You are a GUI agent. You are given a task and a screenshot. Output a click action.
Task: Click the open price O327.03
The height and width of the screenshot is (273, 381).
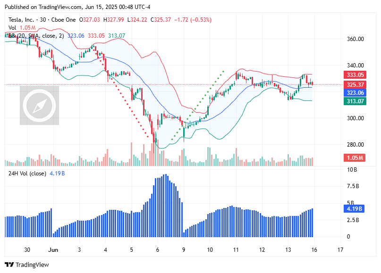pos(89,20)
